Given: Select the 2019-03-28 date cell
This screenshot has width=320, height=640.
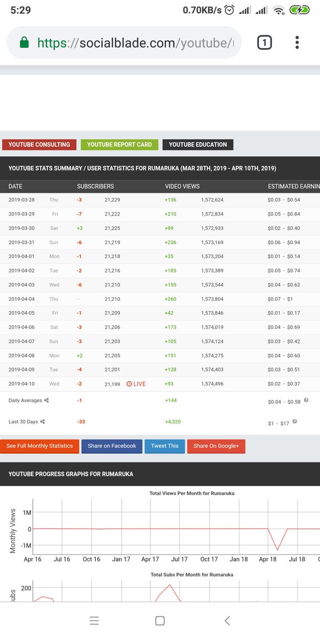Looking at the screenshot, I should pyautogui.click(x=21, y=200).
